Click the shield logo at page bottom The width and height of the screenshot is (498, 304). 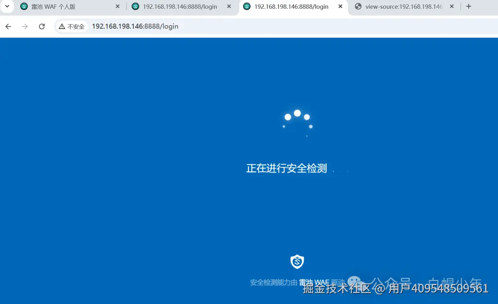coord(297,262)
